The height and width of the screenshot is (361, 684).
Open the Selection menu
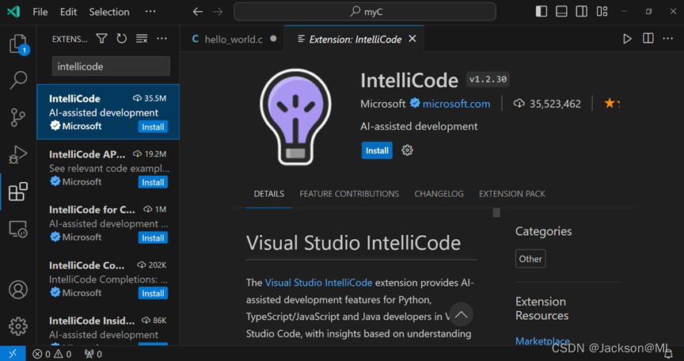(109, 12)
